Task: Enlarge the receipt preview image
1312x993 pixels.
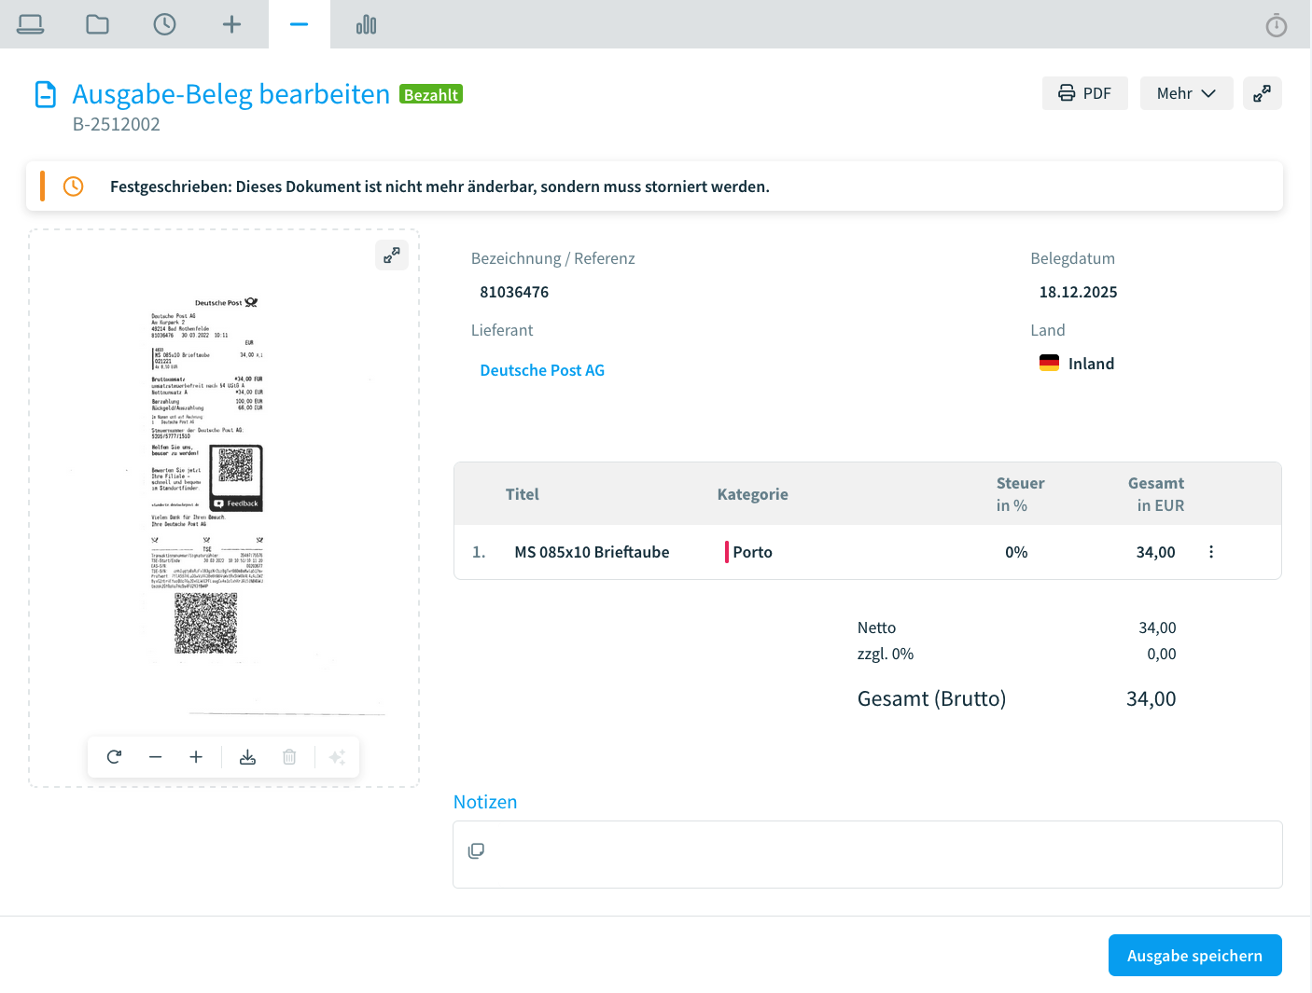Action: click(x=392, y=255)
